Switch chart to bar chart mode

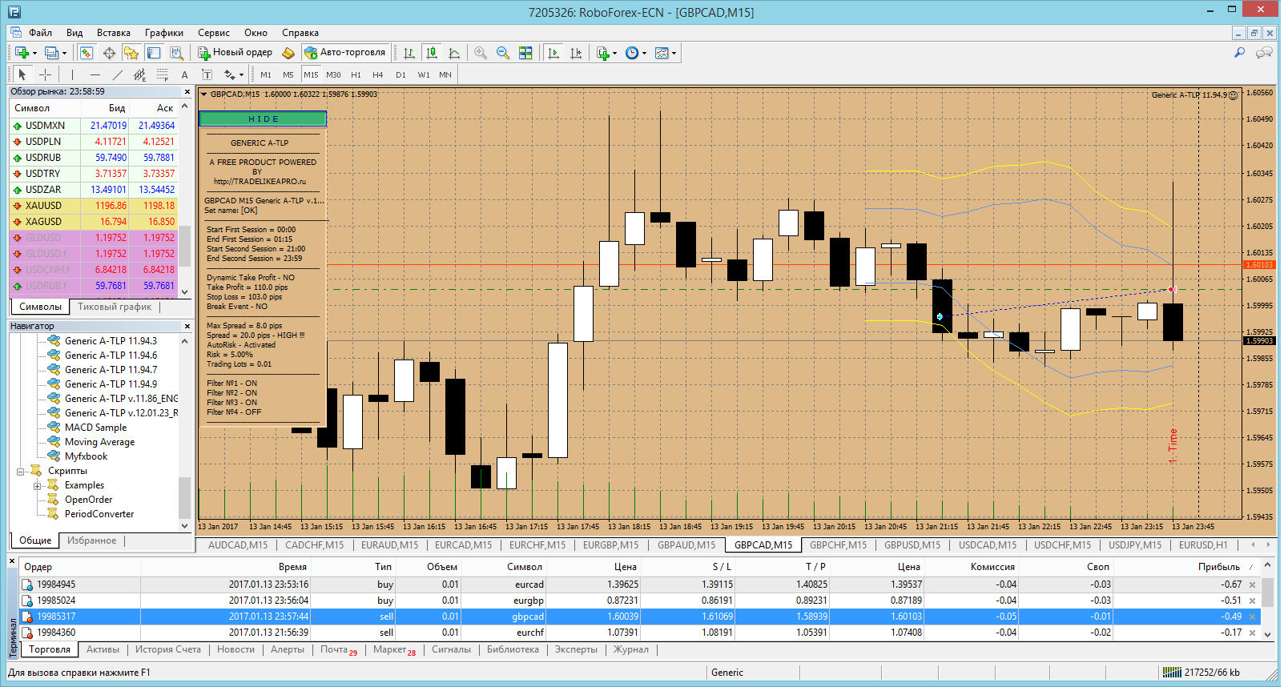pyautogui.click(x=409, y=53)
